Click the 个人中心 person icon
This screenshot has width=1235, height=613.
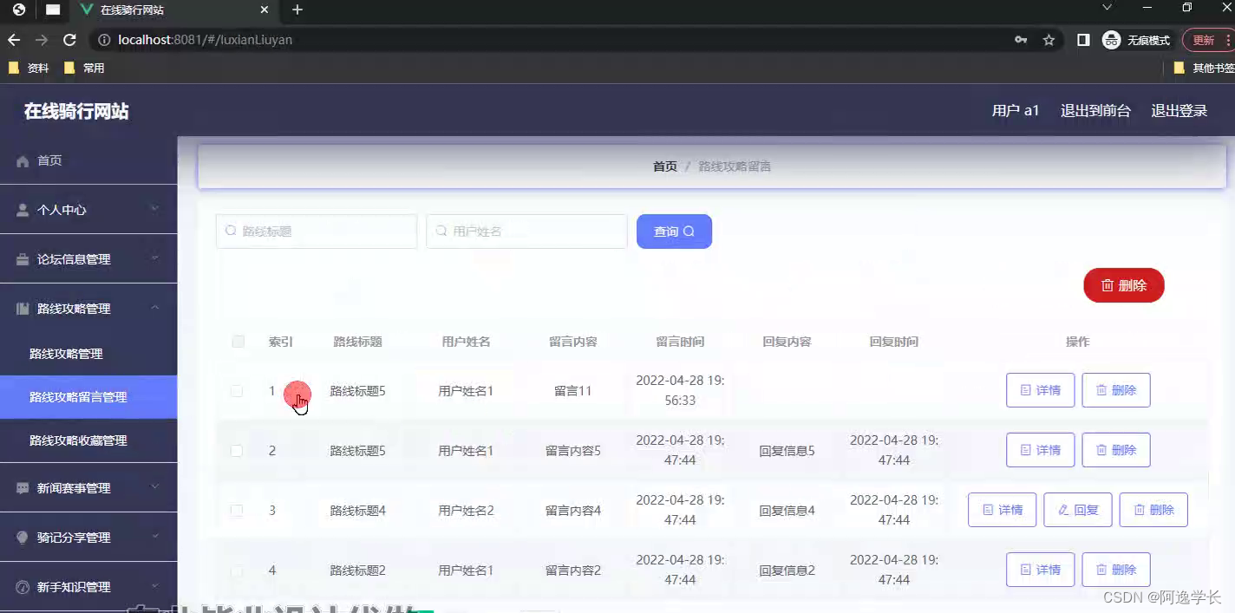[23, 210]
